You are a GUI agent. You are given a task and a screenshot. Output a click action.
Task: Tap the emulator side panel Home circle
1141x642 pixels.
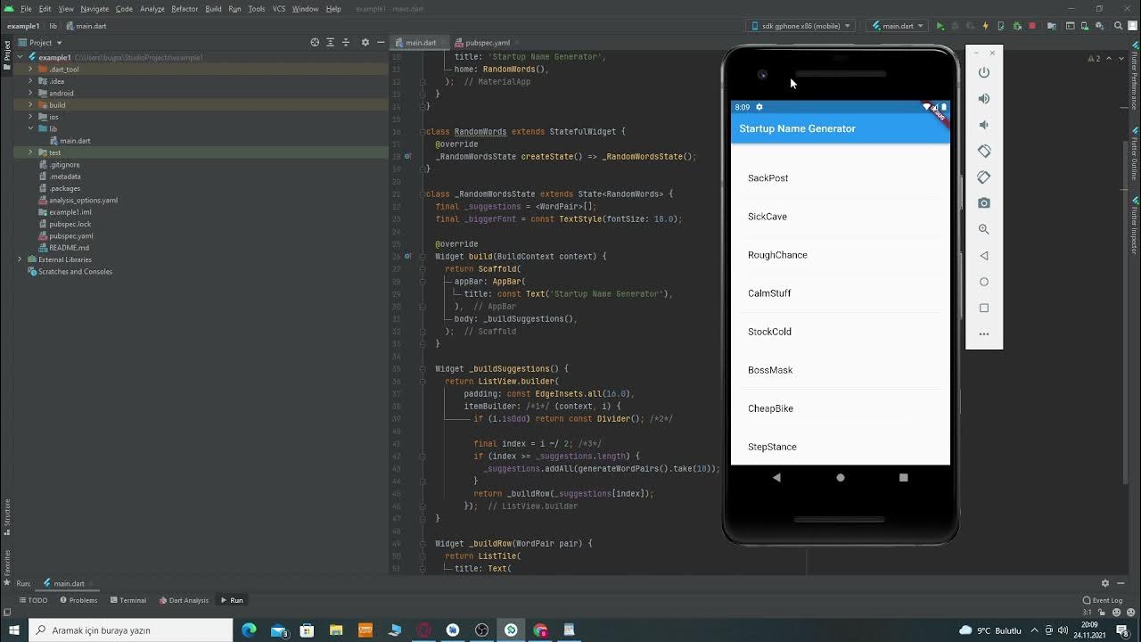click(x=984, y=282)
